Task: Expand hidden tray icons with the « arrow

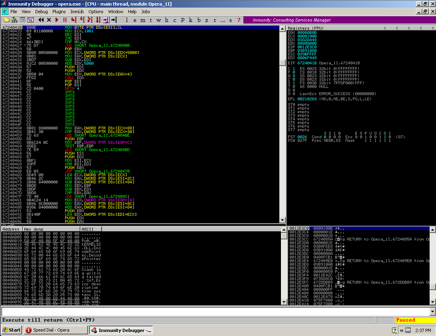Action: tap(402, 330)
